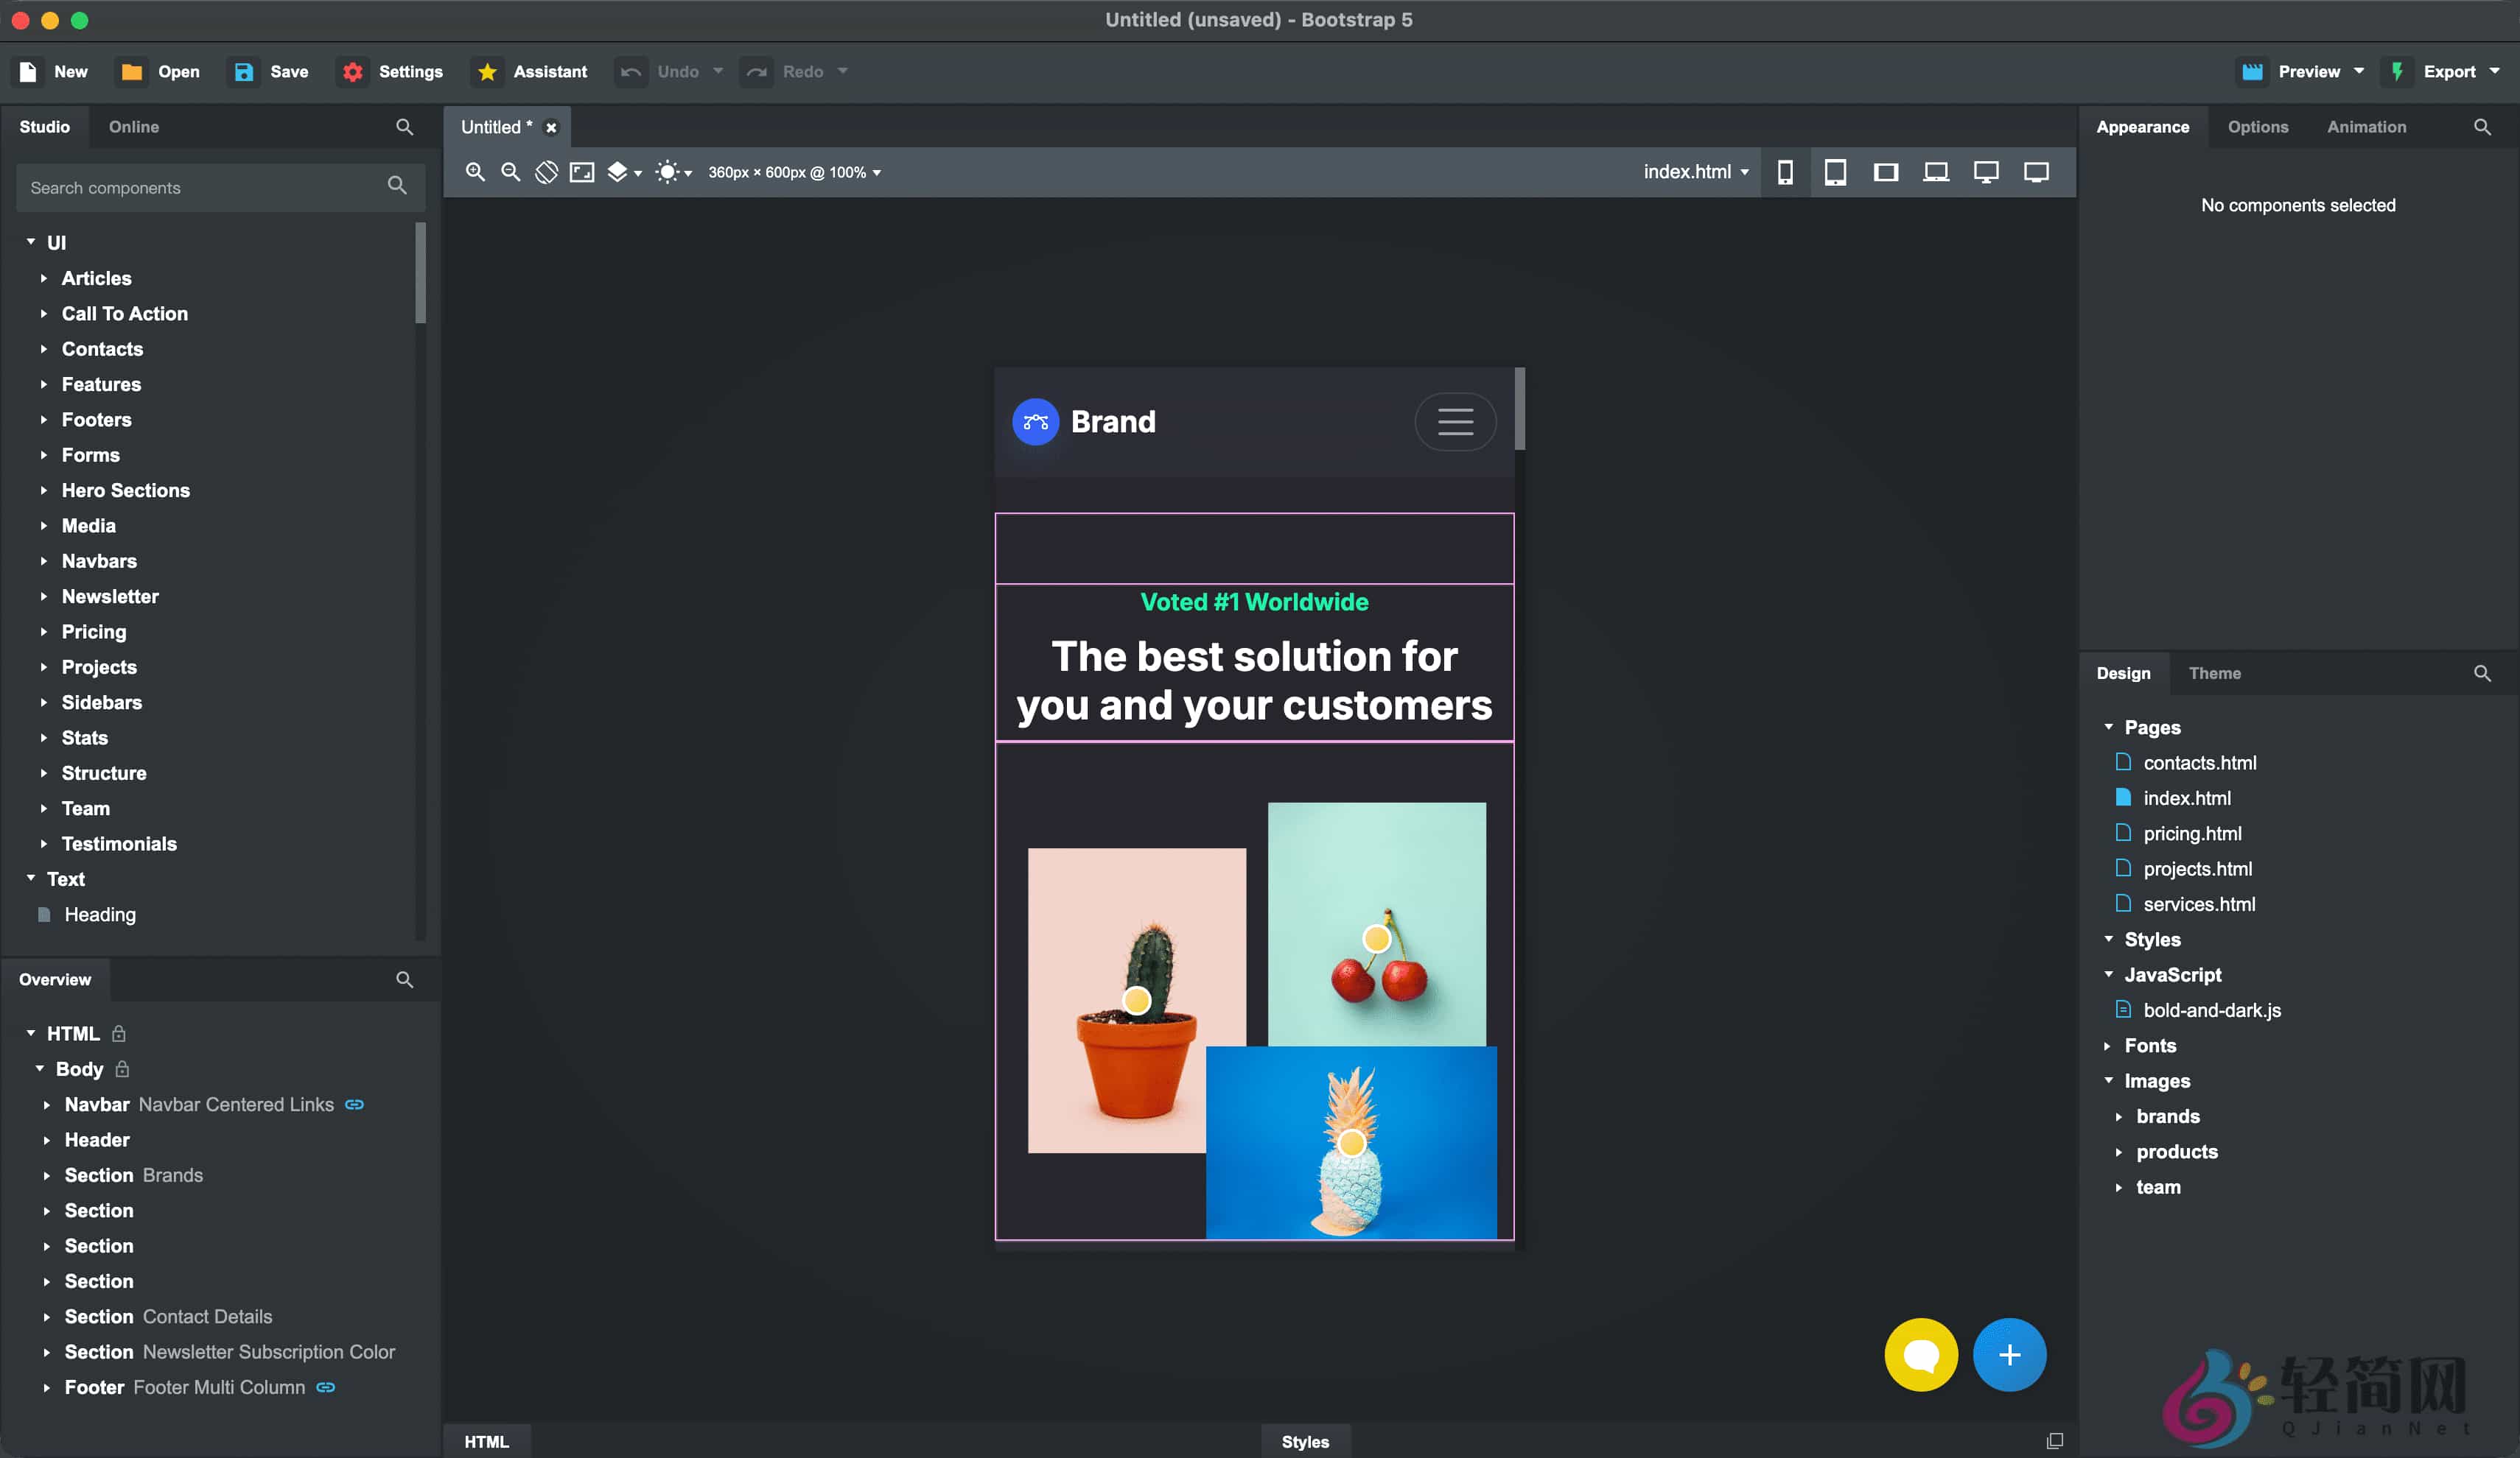This screenshot has width=2520, height=1458.
Task: Toggle the lock on the Body element
Action: pyautogui.click(x=122, y=1068)
